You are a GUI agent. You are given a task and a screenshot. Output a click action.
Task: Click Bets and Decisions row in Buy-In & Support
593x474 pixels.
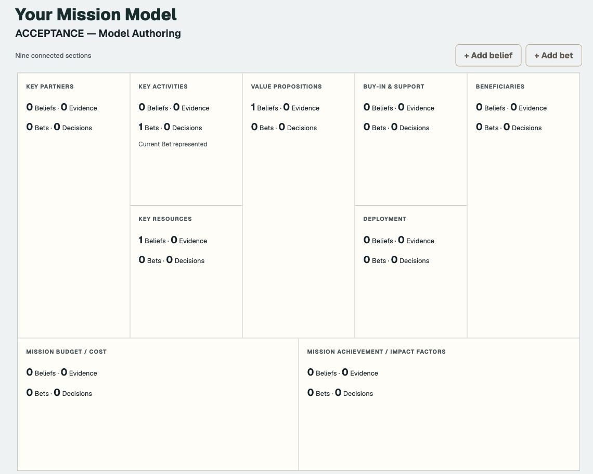tap(396, 127)
